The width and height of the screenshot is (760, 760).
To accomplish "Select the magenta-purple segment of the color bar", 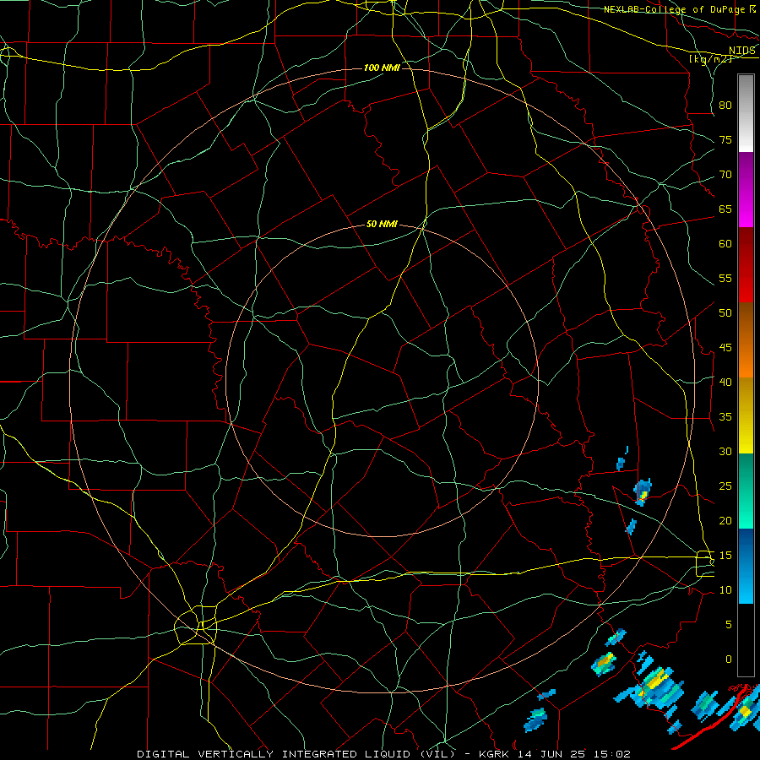I will tap(746, 190).
